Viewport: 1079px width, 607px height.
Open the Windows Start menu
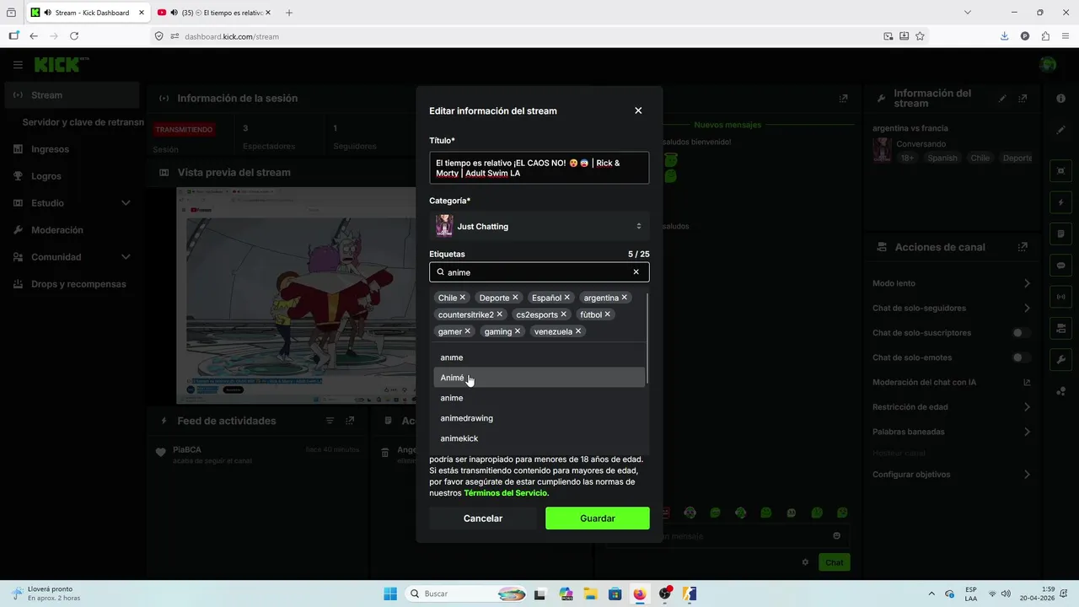coord(390,594)
